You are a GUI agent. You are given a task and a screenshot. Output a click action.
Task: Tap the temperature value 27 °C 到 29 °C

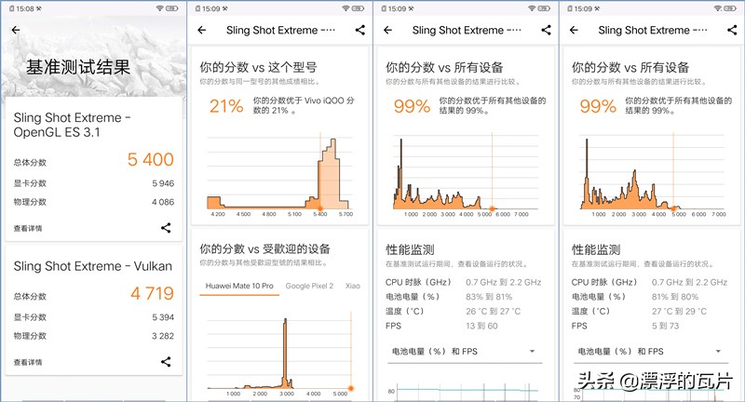[680, 312]
